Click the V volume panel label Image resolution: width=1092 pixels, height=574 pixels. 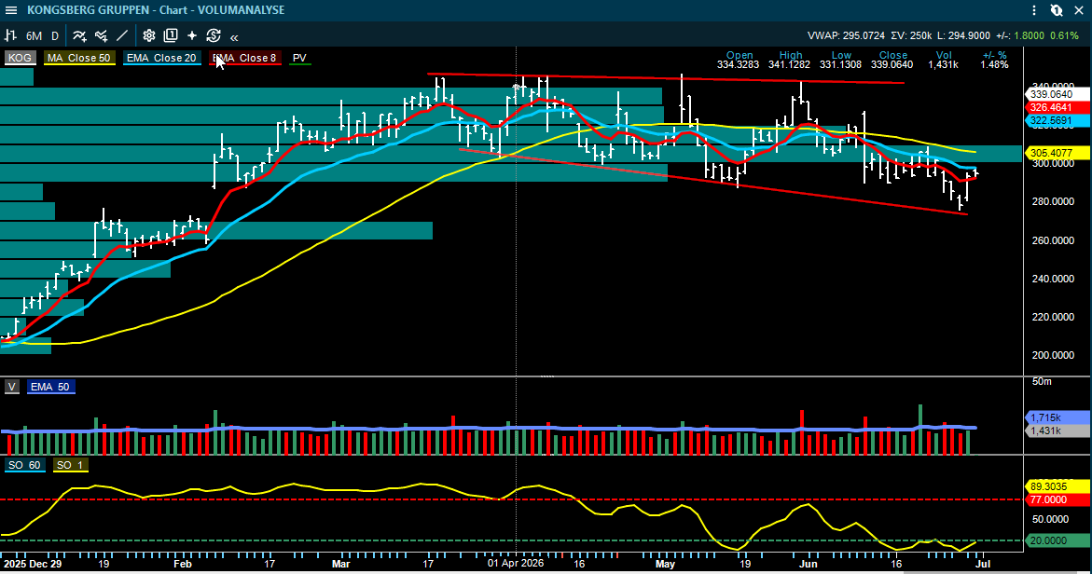[12, 387]
